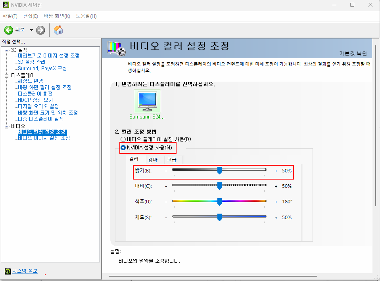Go to the Home page icon
Screen dimensions: 380x281
point(58,30)
